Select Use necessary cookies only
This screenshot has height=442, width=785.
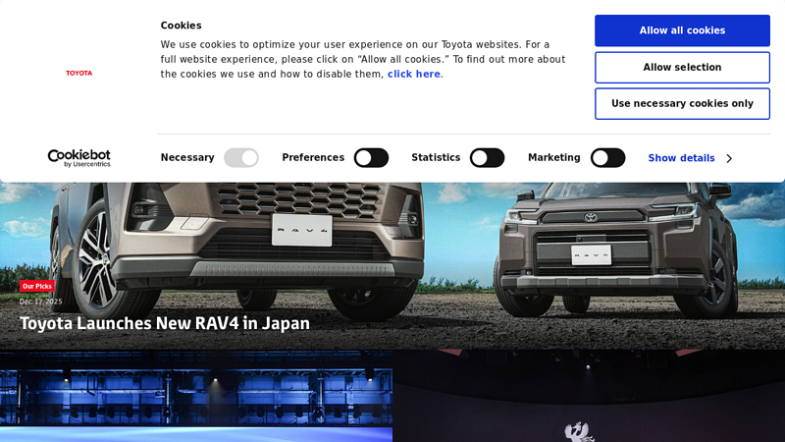click(x=682, y=104)
